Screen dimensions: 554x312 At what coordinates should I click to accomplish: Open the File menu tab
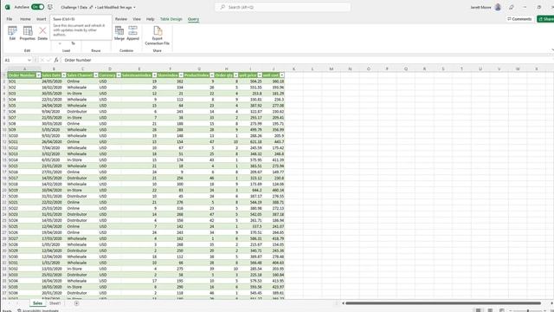click(x=10, y=19)
